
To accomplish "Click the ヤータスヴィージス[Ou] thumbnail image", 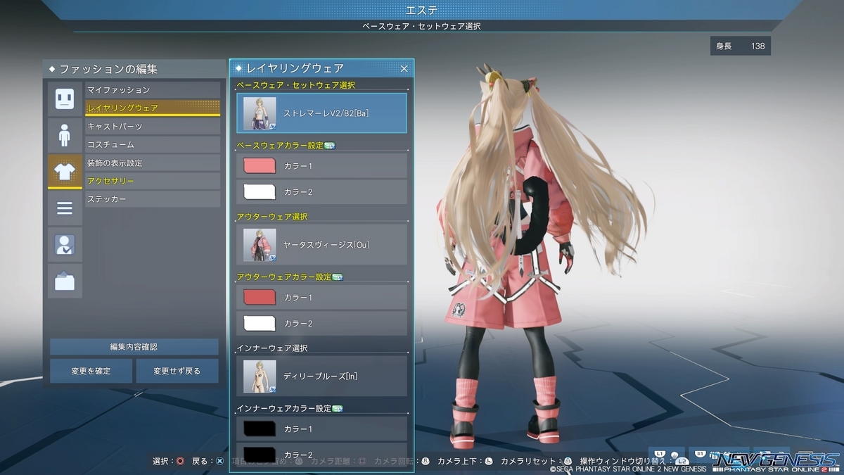I will (x=260, y=245).
